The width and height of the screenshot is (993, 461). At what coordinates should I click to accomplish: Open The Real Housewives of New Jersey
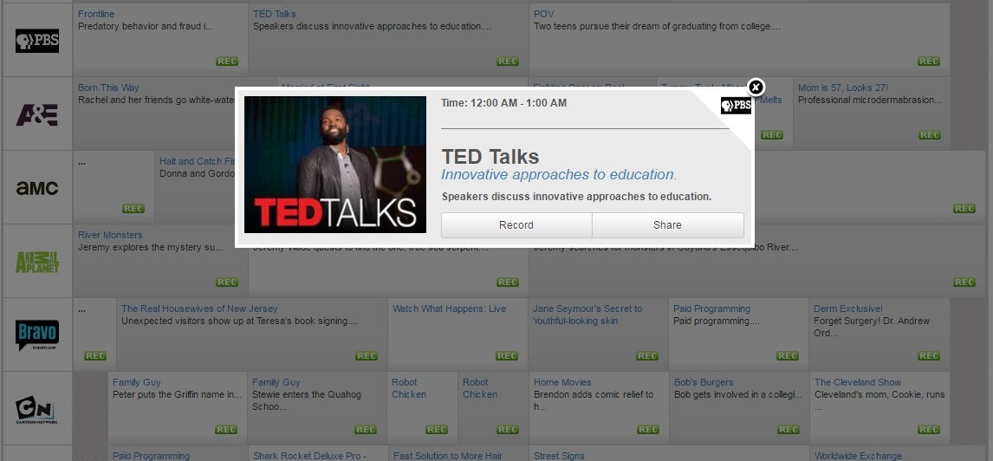pyautogui.click(x=199, y=308)
